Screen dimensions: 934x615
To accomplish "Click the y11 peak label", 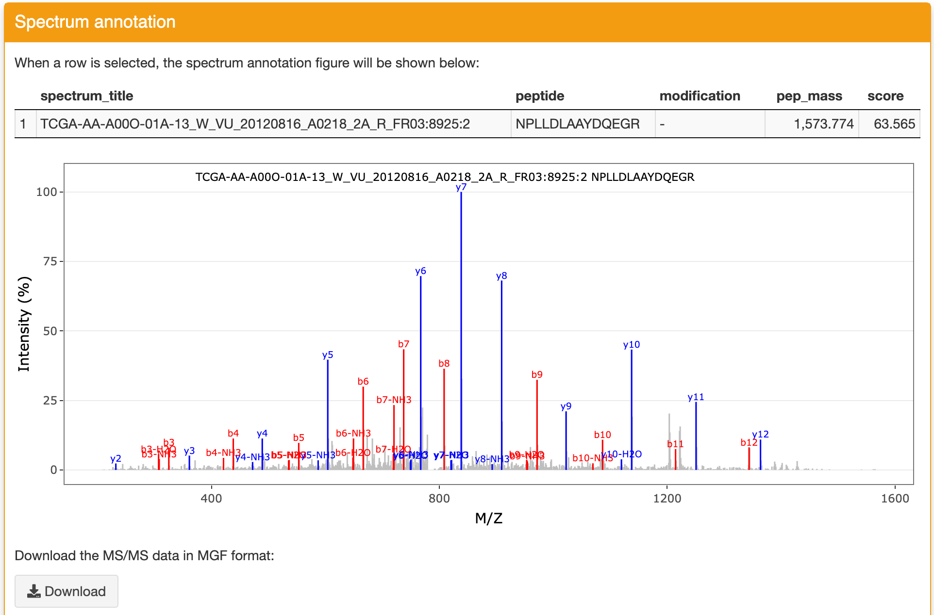I will [696, 397].
